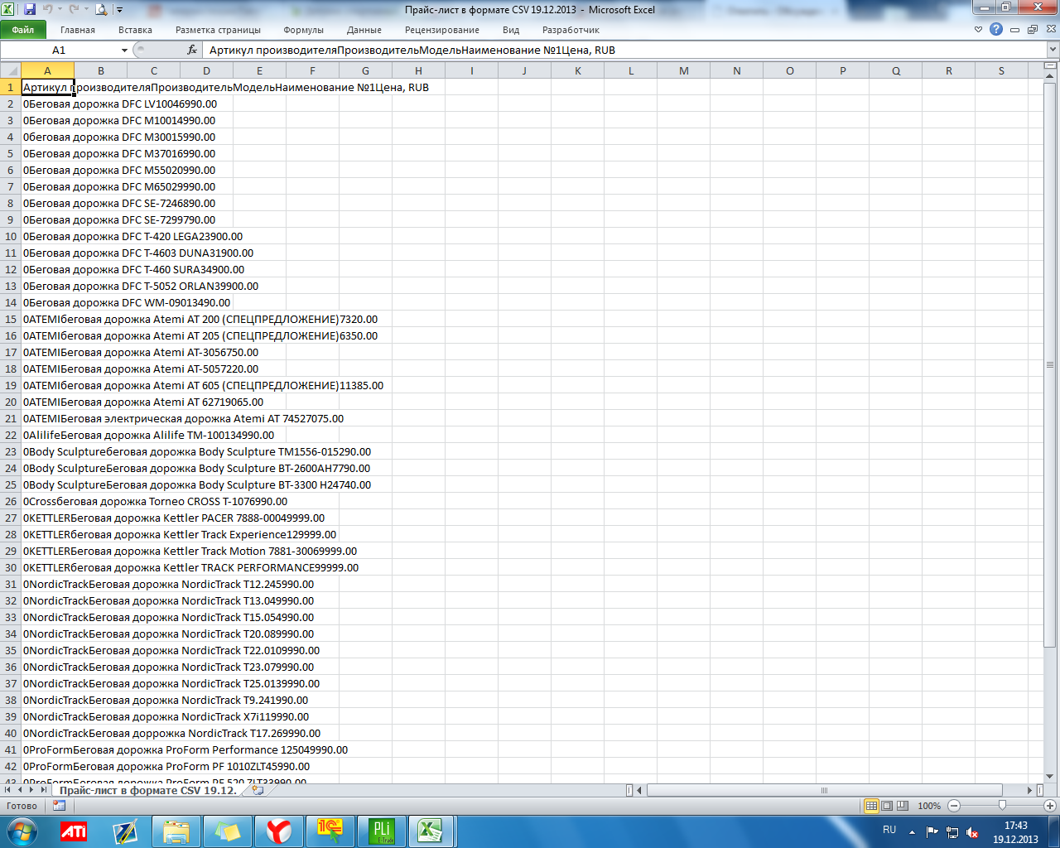Switch to the Вид ribbon tab
1060x848 pixels.
click(511, 30)
